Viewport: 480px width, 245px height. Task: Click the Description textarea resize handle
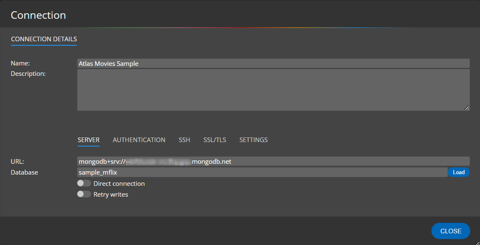[467, 108]
